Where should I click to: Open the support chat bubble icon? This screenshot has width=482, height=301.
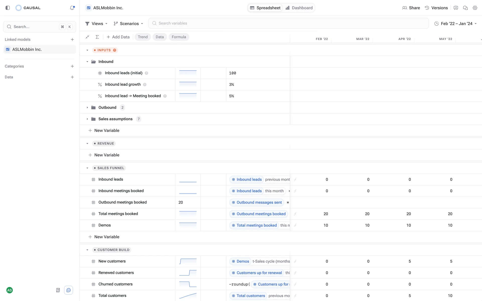(69, 290)
